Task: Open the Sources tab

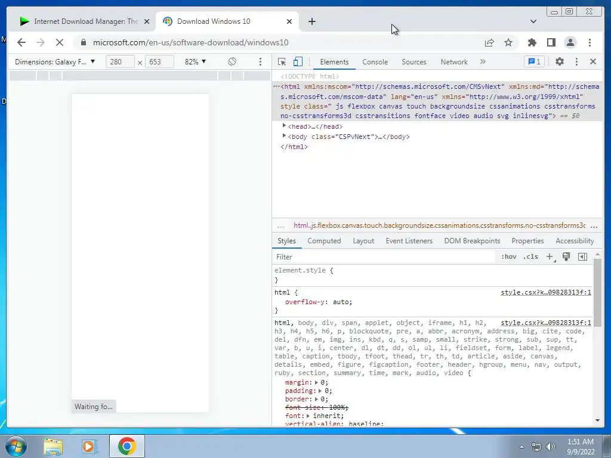Action: 414,62
